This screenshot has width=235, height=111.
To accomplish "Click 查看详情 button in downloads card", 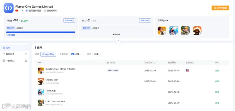I will pyautogui.click(x=69, y=21).
